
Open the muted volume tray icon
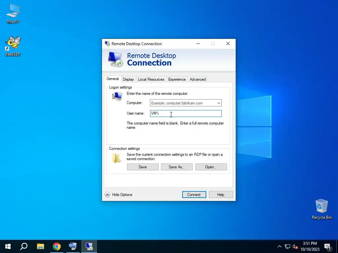(x=295, y=246)
